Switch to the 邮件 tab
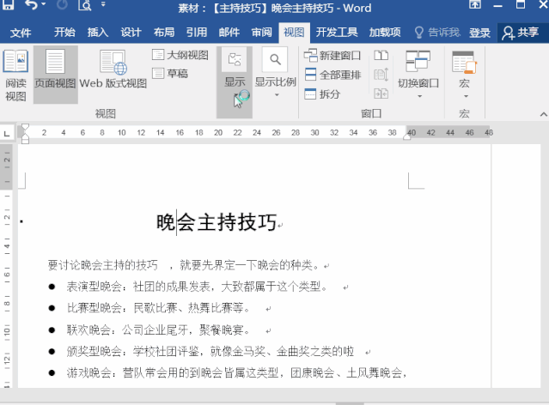 [x=229, y=33]
